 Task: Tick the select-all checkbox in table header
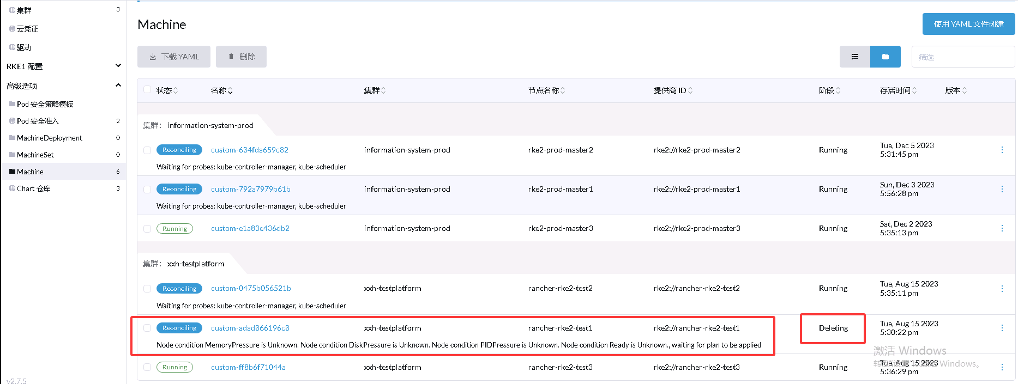147,90
